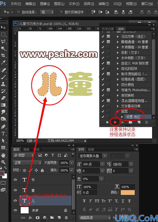Create a new adjustment layer
The height and width of the screenshot is (222, 158).
coord(45,218)
